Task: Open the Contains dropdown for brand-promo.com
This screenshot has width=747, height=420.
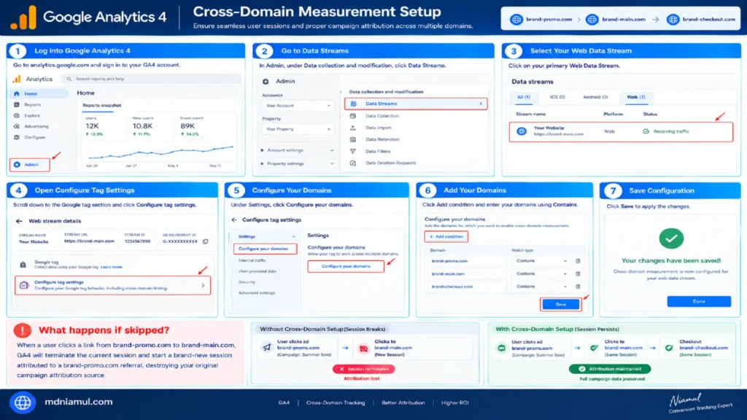Action: [x=541, y=261]
